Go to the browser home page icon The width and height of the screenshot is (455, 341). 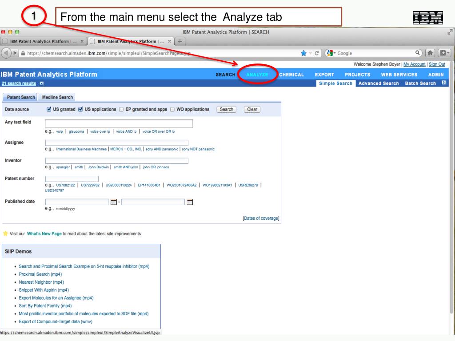click(x=430, y=53)
